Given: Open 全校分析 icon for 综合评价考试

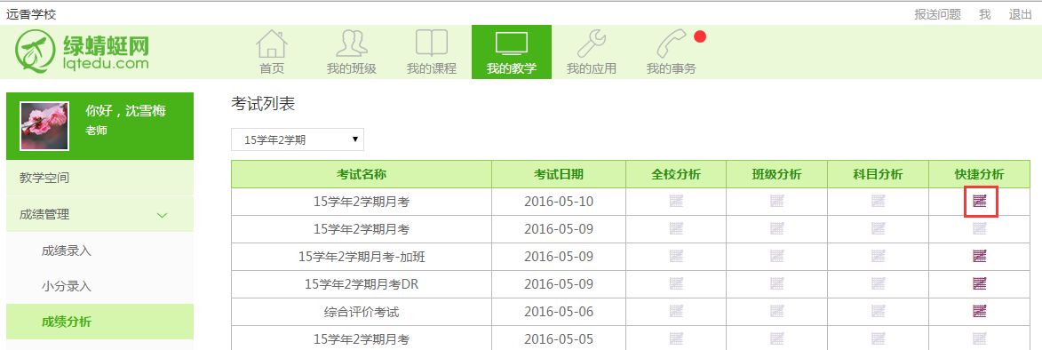Looking at the screenshot, I should pos(676,312).
